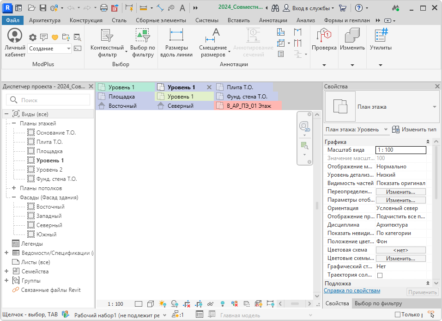
Task: Open Файл menu tab
Action: point(12,20)
